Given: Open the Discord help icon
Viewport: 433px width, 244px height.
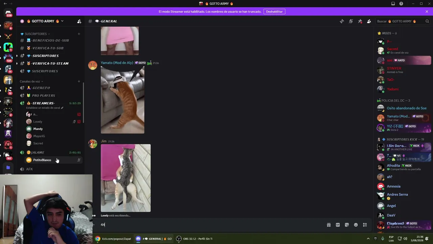Looking at the screenshot, I should (x=401, y=4).
